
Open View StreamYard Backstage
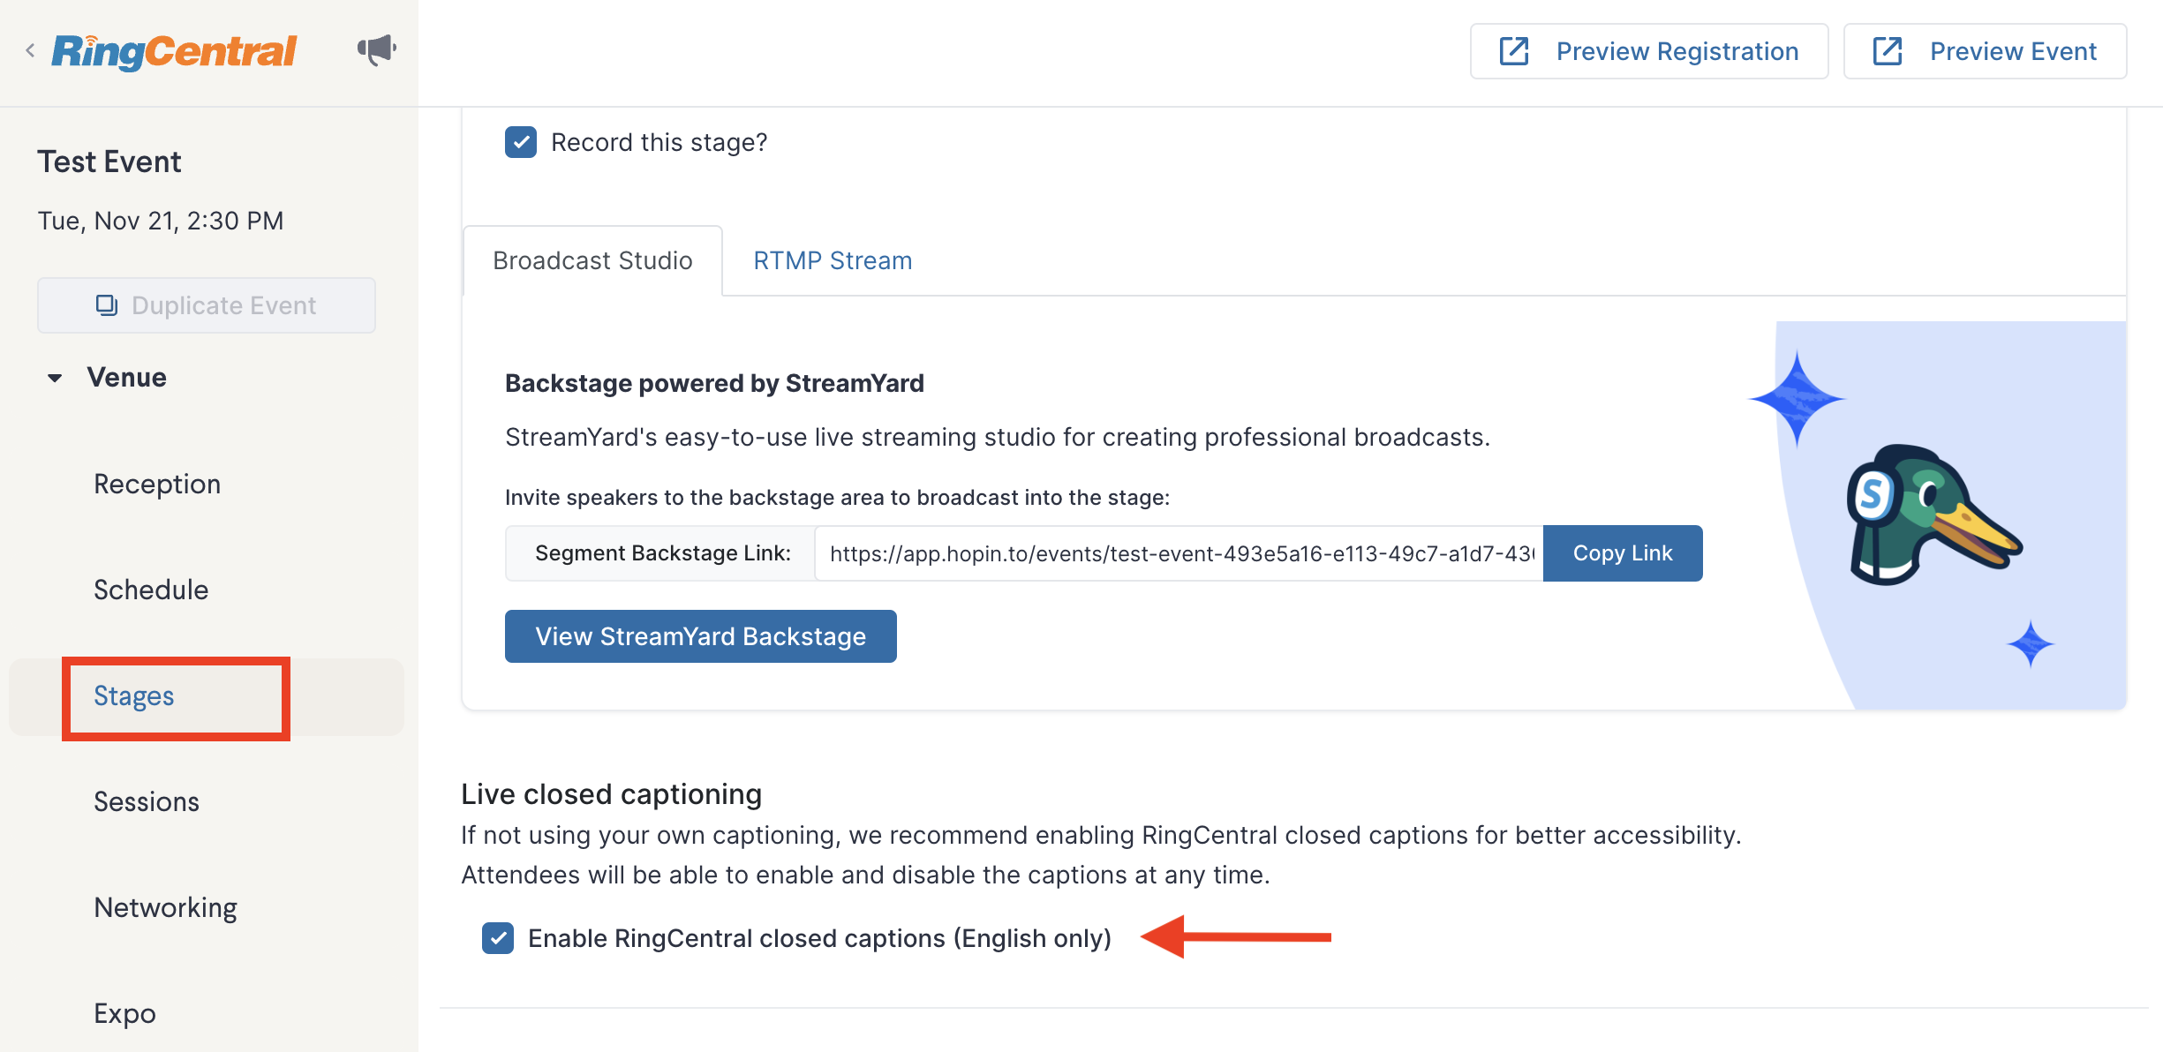coord(701,636)
